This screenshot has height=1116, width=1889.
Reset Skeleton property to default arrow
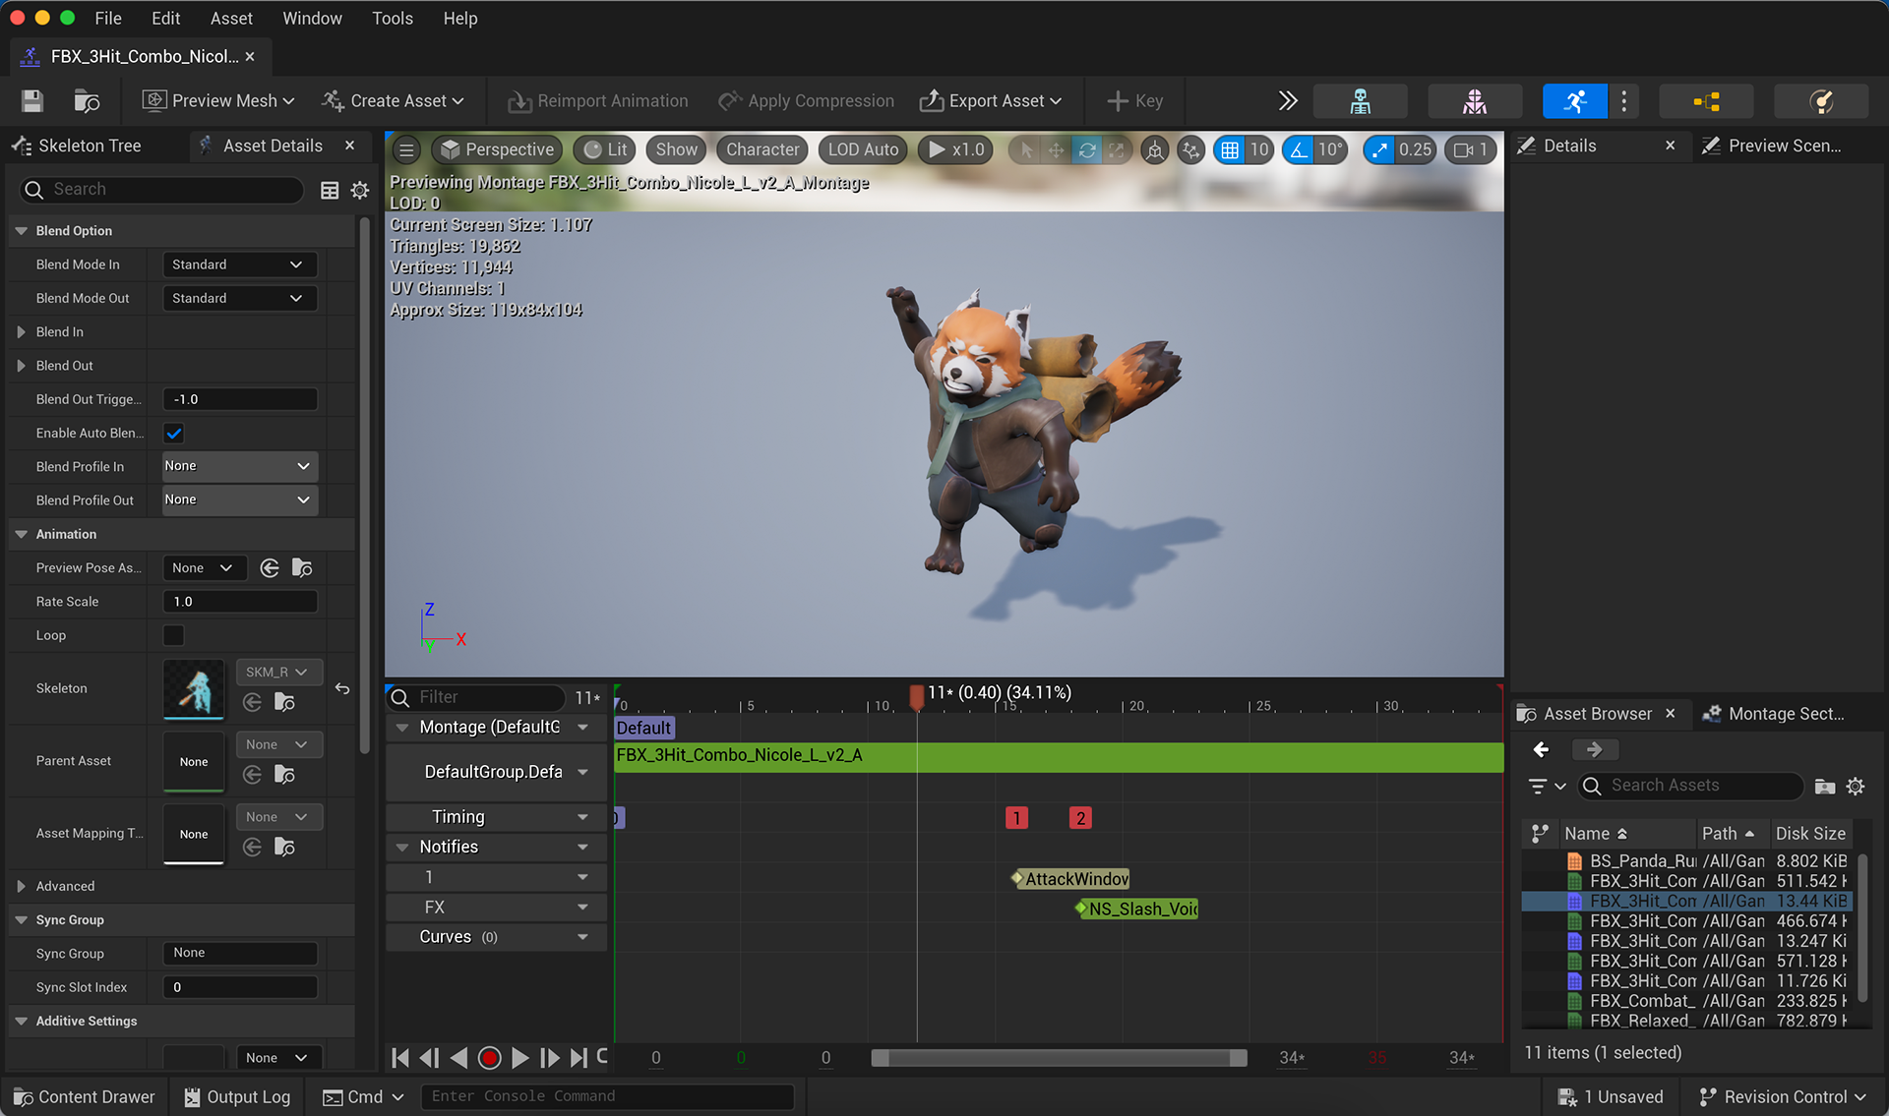tap(342, 688)
